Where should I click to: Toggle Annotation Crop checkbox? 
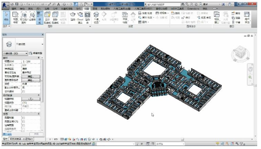click(23, 125)
